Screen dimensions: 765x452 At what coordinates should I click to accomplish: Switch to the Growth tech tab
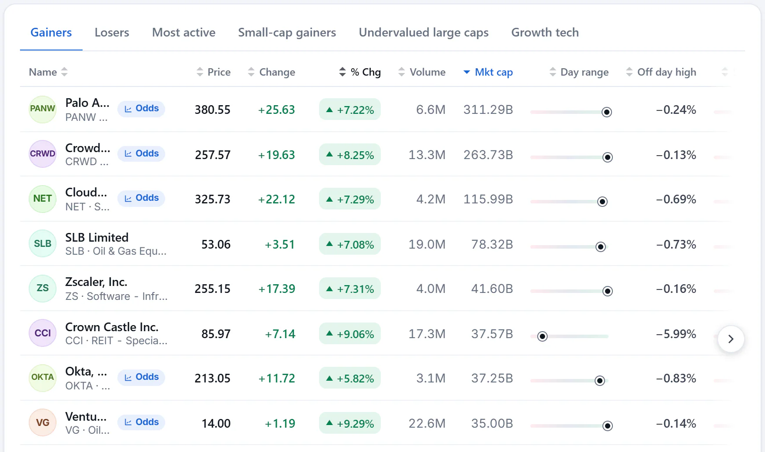pyautogui.click(x=545, y=33)
